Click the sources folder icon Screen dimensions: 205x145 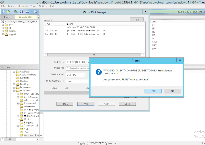pyautogui.click(x=6, y=31)
